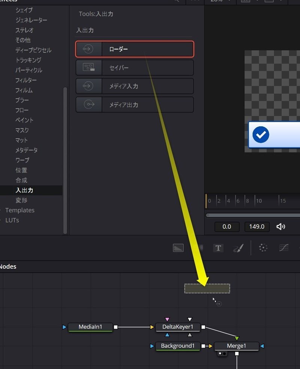Click the time ruler at frame 15
Viewport: 300px width, 369px height.
tap(283, 201)
